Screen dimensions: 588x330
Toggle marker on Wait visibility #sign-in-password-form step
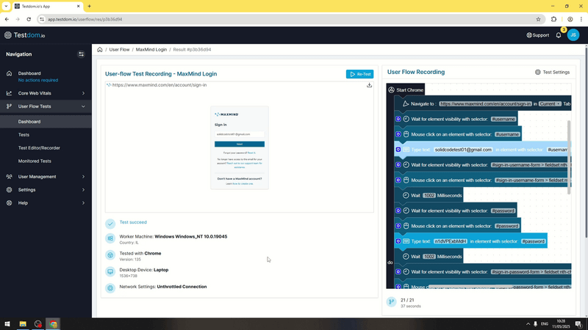(x=398, y=271)
